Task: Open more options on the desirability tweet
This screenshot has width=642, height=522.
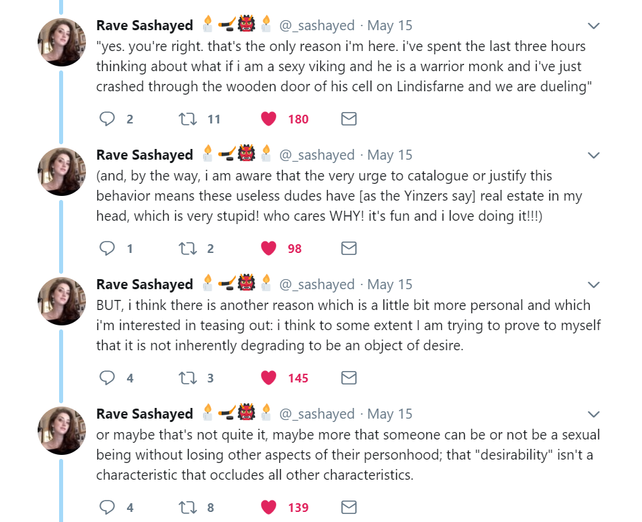Action: pos(594,415)
